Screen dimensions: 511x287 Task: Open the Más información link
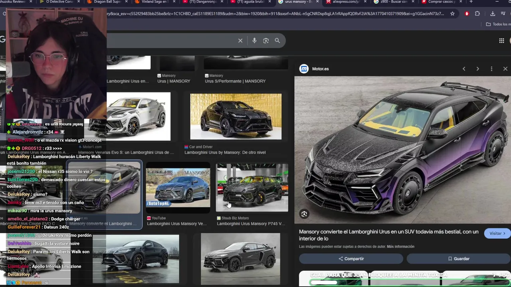(x=400, y=247)
